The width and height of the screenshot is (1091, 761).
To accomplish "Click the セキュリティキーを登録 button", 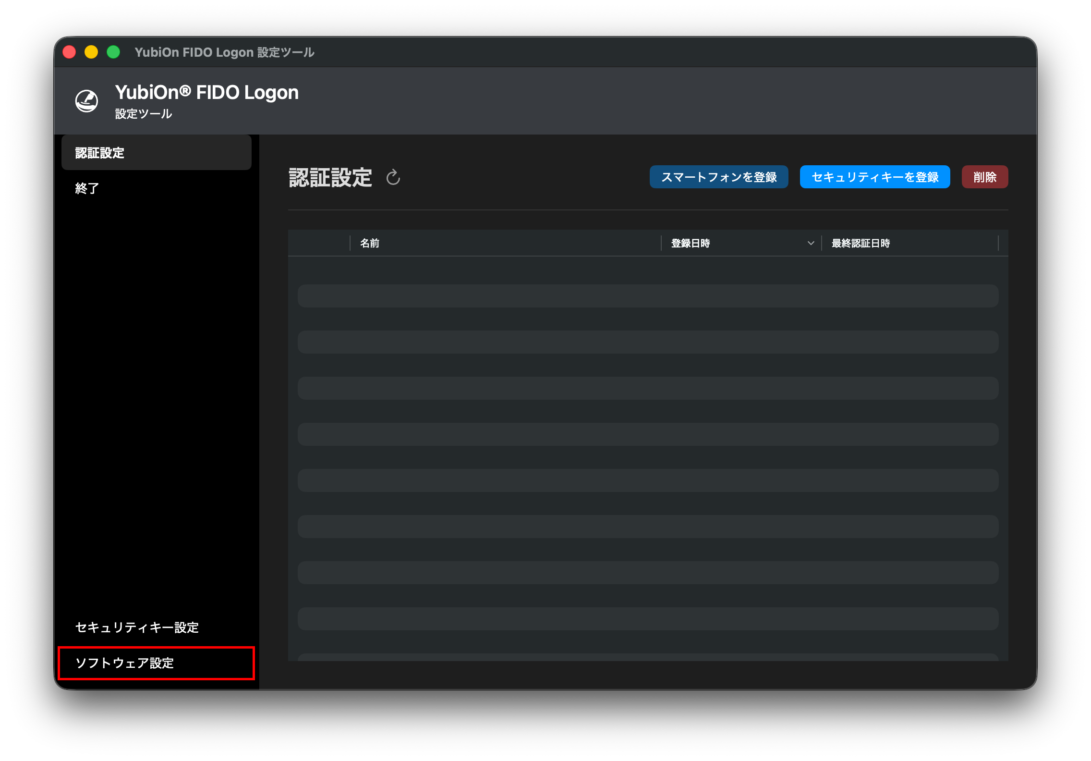I will coord(875,177).
